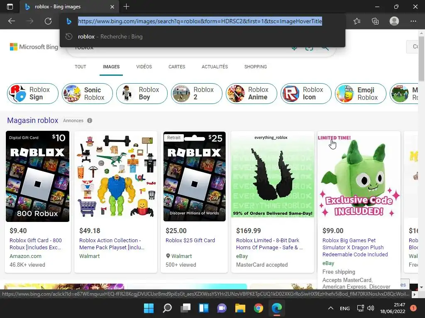Open the $25 Roblox gift card image

pos(194,176)
